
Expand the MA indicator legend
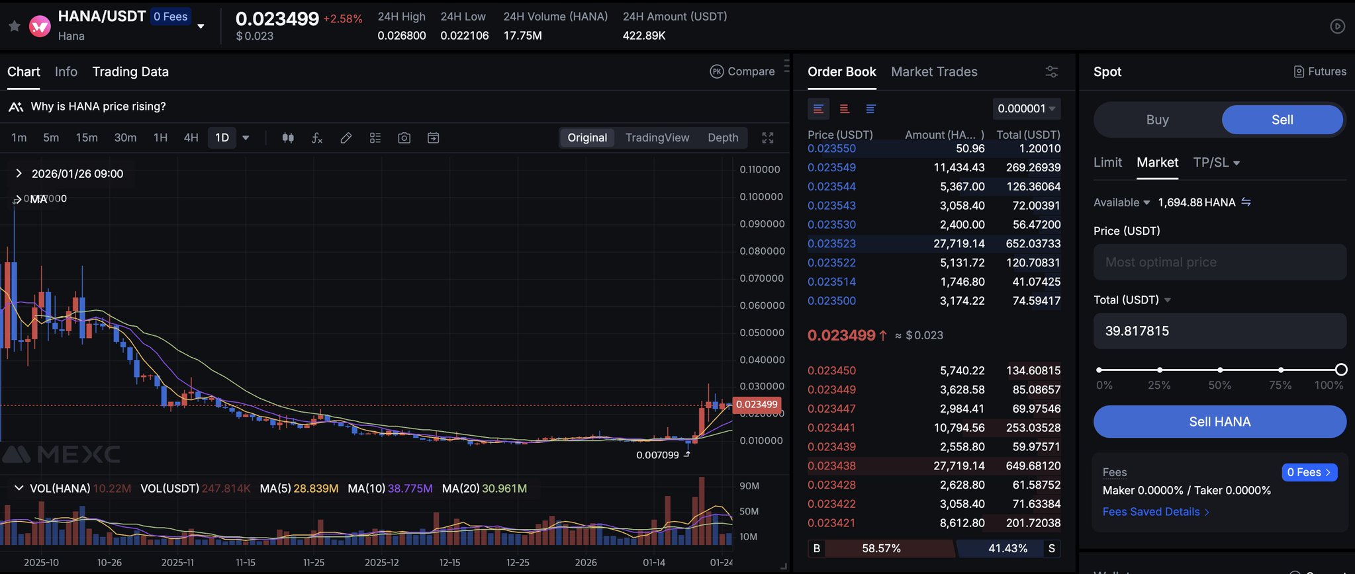(x=17, y=199)
